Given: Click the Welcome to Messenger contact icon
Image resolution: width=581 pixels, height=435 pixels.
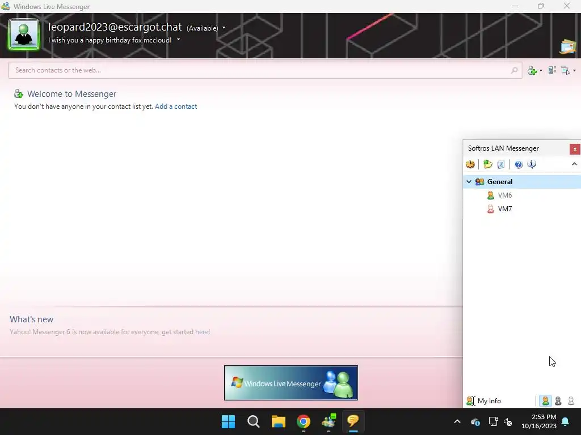Looking at the screenshot, I should 18,94.
